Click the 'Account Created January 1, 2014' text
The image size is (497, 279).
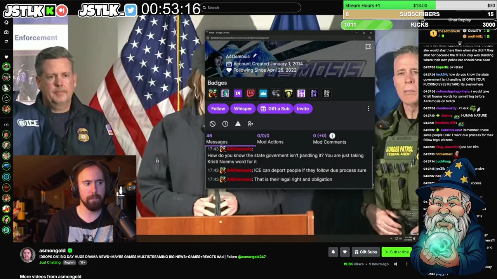click(x=268, y=64)
